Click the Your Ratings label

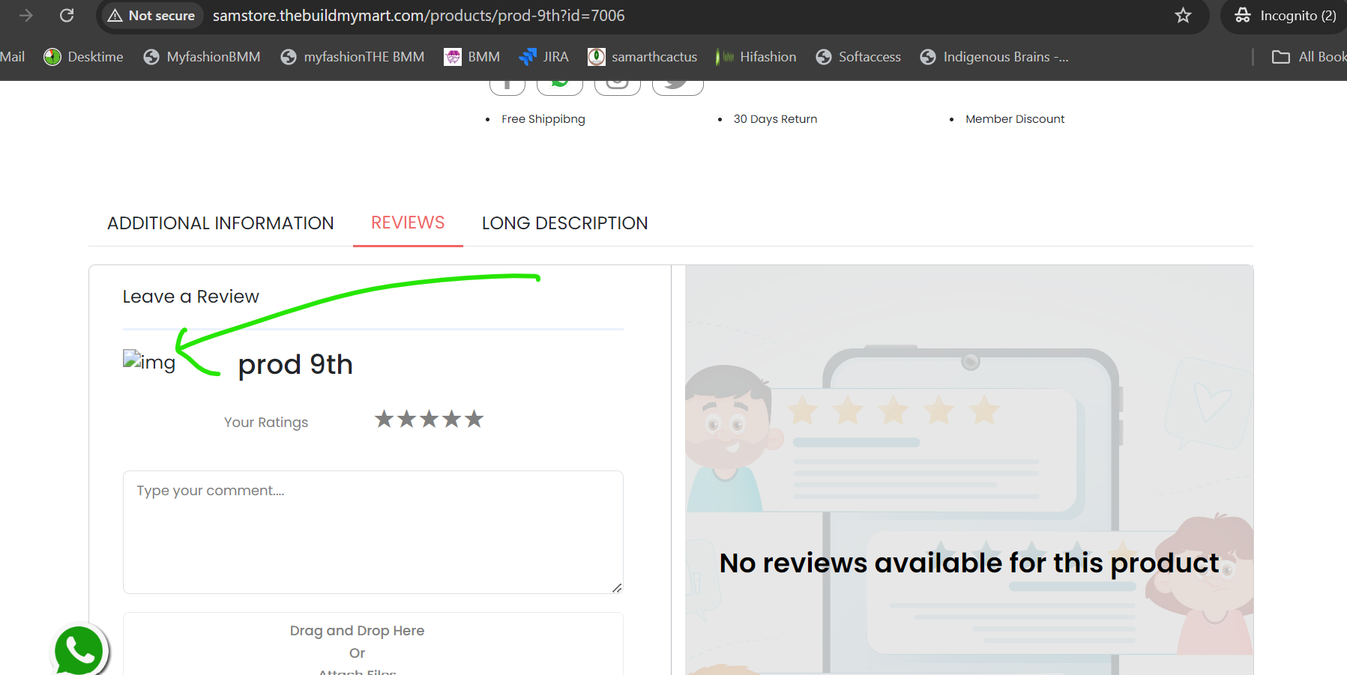[266, 423]
